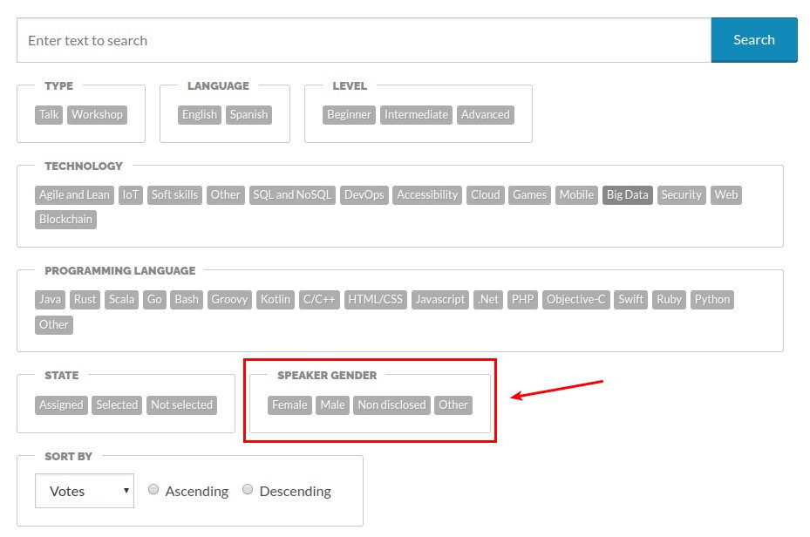Toggle the Blockchain technology filter
The height and width of the screenshot is (537, 810).
point(65,220)
